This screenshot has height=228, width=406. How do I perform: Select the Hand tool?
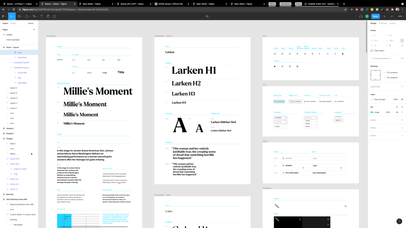[48, 16]
